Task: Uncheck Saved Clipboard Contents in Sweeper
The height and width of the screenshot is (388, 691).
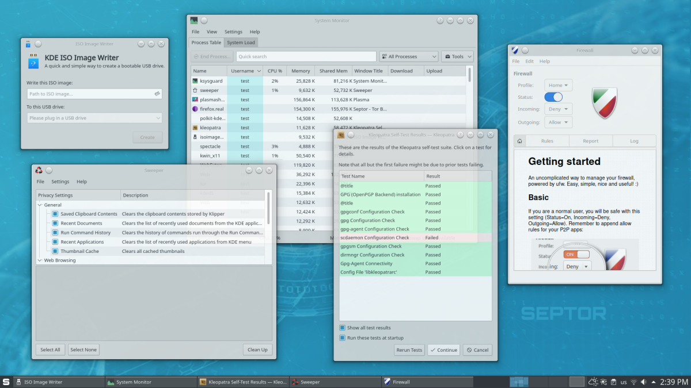Action: click(x=55, y=214)
